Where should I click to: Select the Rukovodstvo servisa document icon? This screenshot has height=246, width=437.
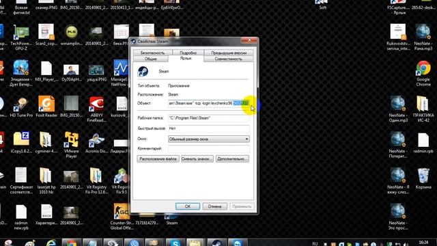coord(398,37)
